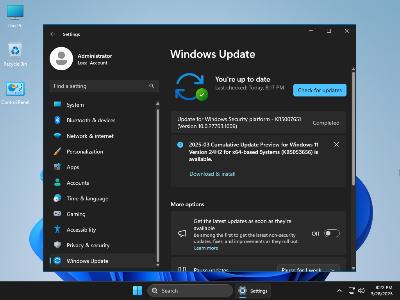
Task: Click the Privacy & security shield icon
Action: tap(57, 245)
